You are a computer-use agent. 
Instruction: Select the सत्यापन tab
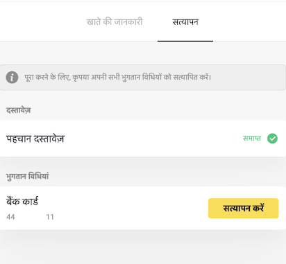coord(185,22)
